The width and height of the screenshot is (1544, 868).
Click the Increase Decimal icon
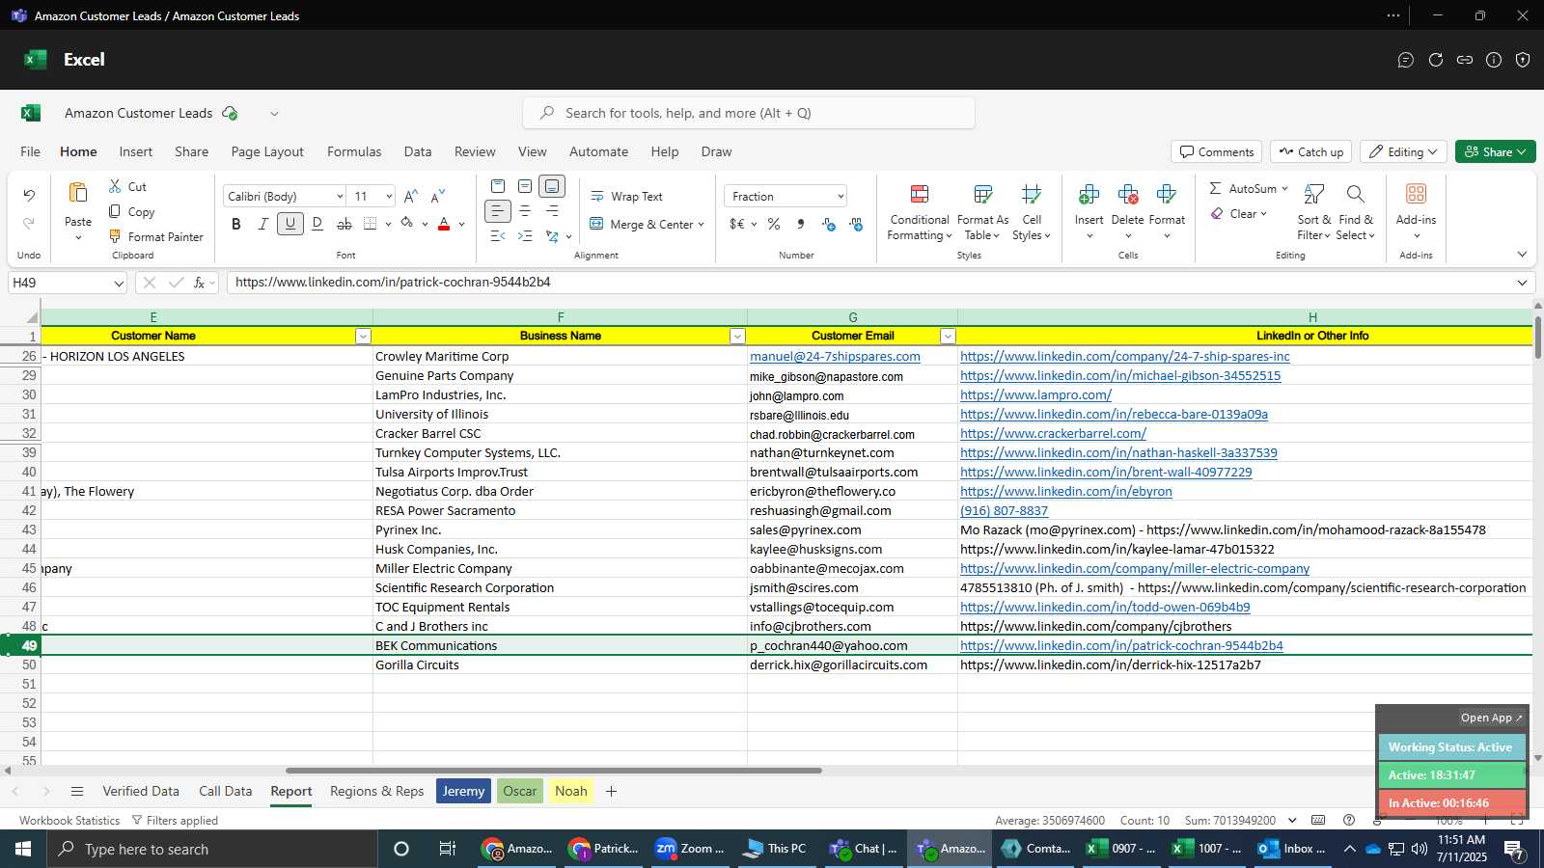point(829,224)
